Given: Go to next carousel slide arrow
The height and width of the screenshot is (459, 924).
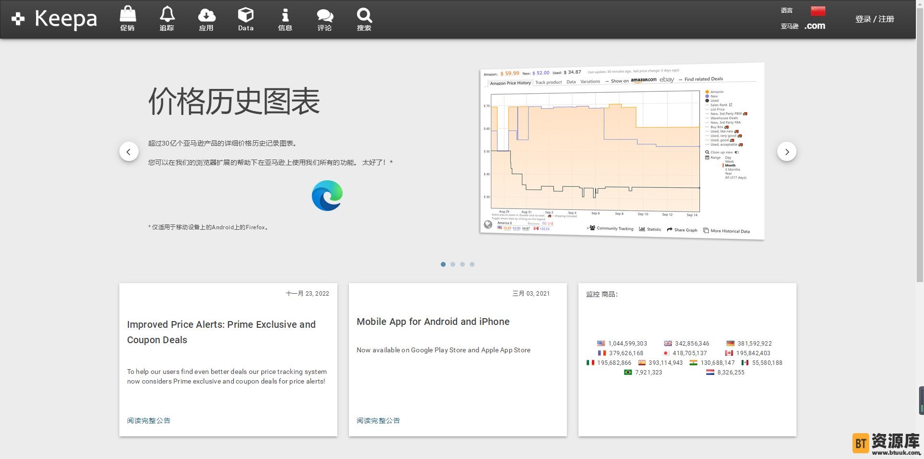Looking at the screenshot, I should (787, 151).
